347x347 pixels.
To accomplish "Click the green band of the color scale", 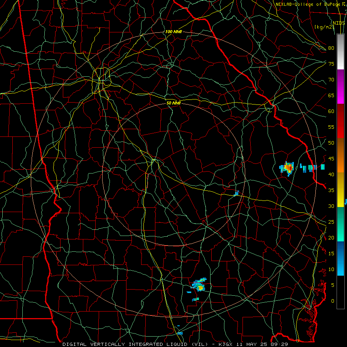I will (340, 224).
